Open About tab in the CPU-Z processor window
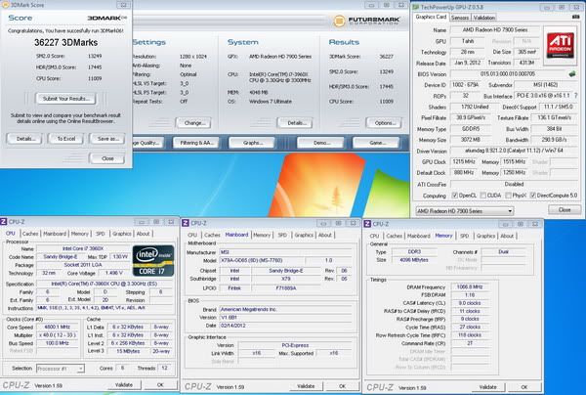Viewport: 586px width, 395px height. click(x=143, y=234)
